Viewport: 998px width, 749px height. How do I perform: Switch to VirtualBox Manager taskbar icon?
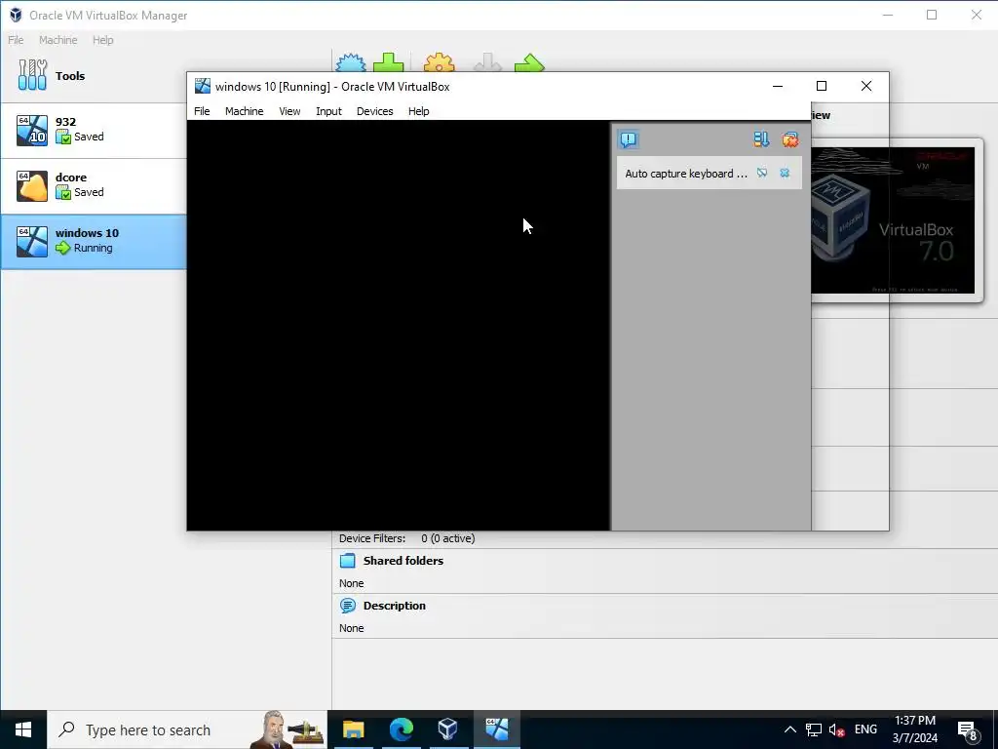[x=448, y=729]
